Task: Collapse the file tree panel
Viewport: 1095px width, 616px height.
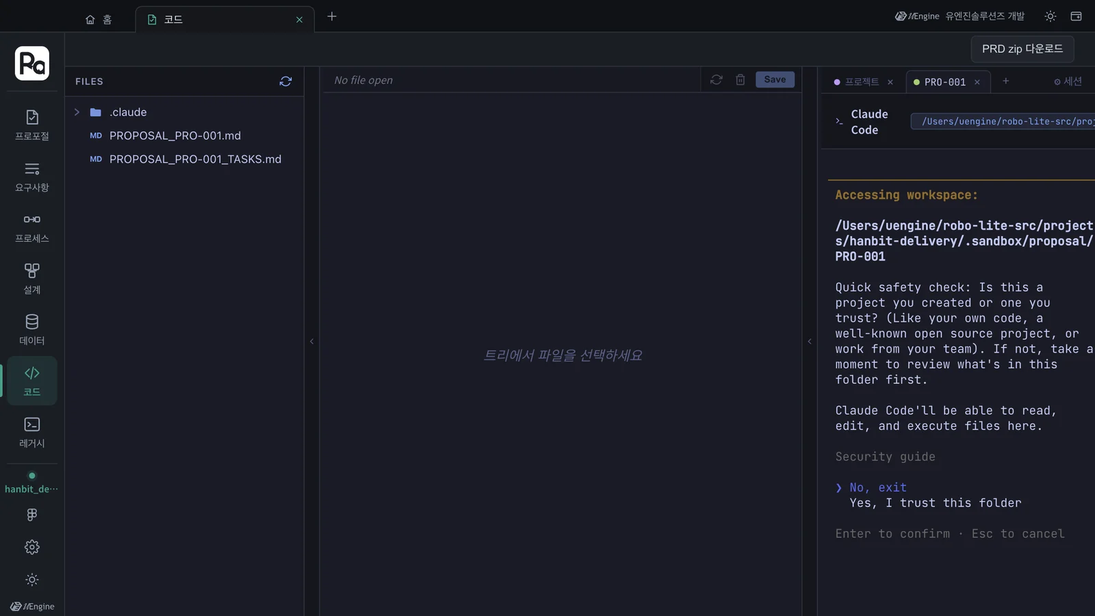Action: [x=311, y=342]
